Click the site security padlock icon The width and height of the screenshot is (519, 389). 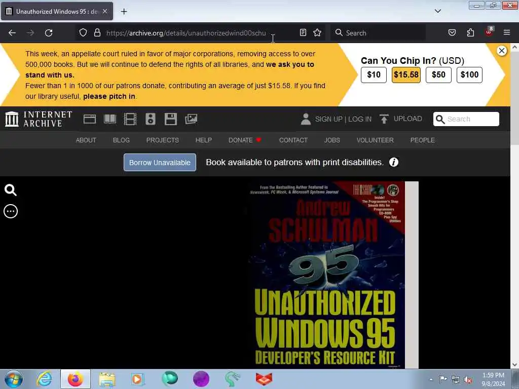point(97,33)
